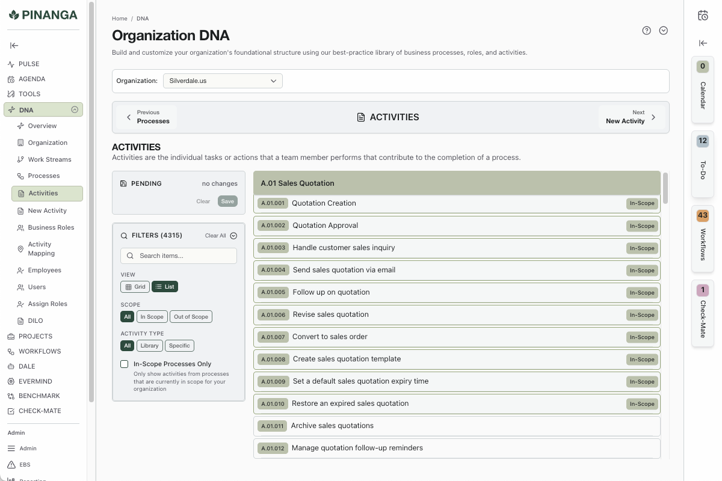Click the Tools icon in the sidebar

coord(11,94)
